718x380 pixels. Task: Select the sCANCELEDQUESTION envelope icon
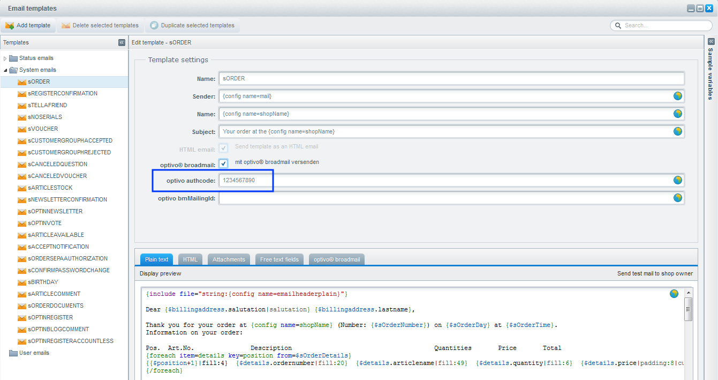(22, 165)
